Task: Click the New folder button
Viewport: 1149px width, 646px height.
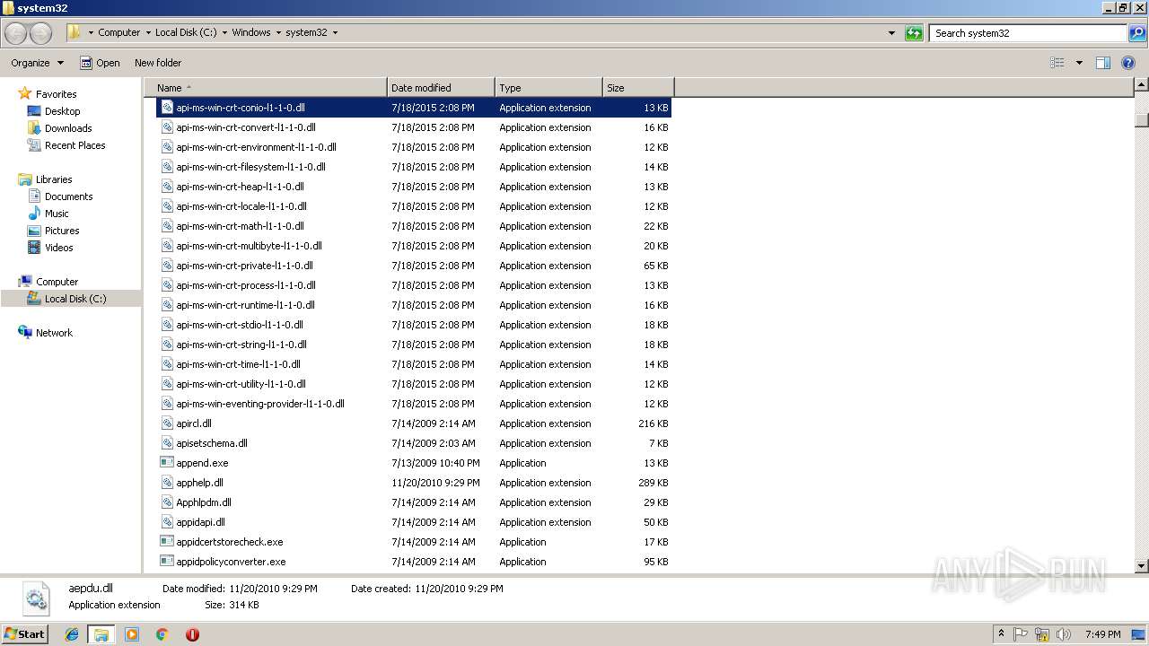Action: (x=158, y=63)
